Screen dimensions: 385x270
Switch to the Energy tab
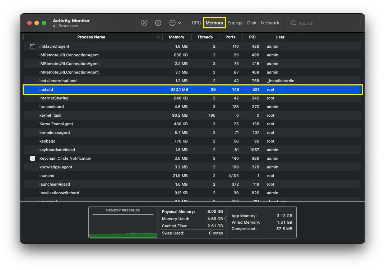(235, 23)
